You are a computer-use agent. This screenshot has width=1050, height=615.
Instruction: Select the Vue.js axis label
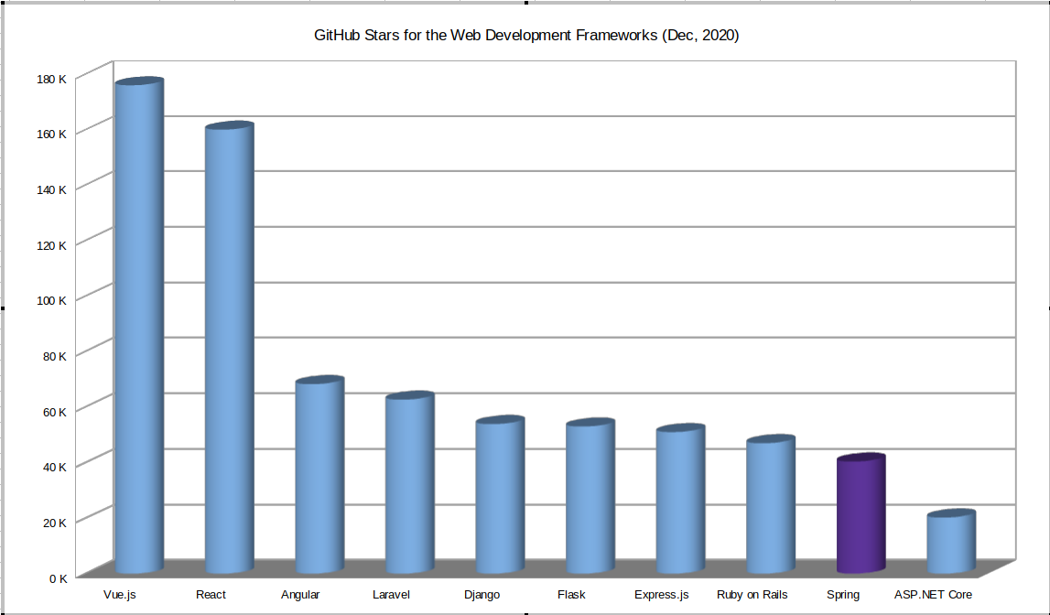point(119,594)
